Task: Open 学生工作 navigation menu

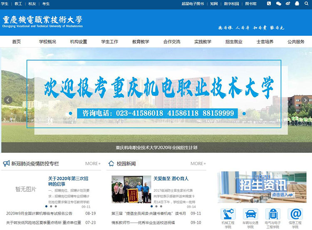Action: 109,42
